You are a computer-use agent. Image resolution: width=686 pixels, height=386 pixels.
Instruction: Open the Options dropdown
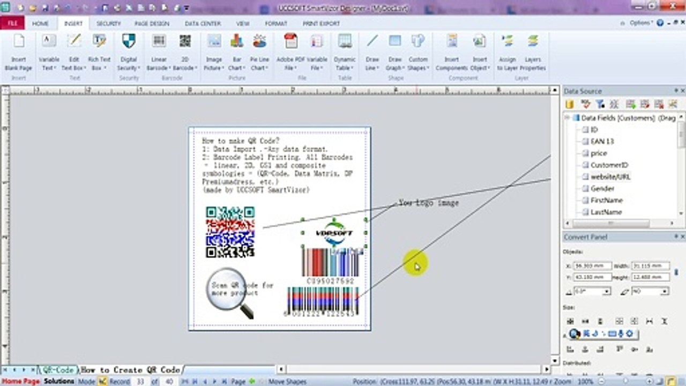tap(640, 23)
